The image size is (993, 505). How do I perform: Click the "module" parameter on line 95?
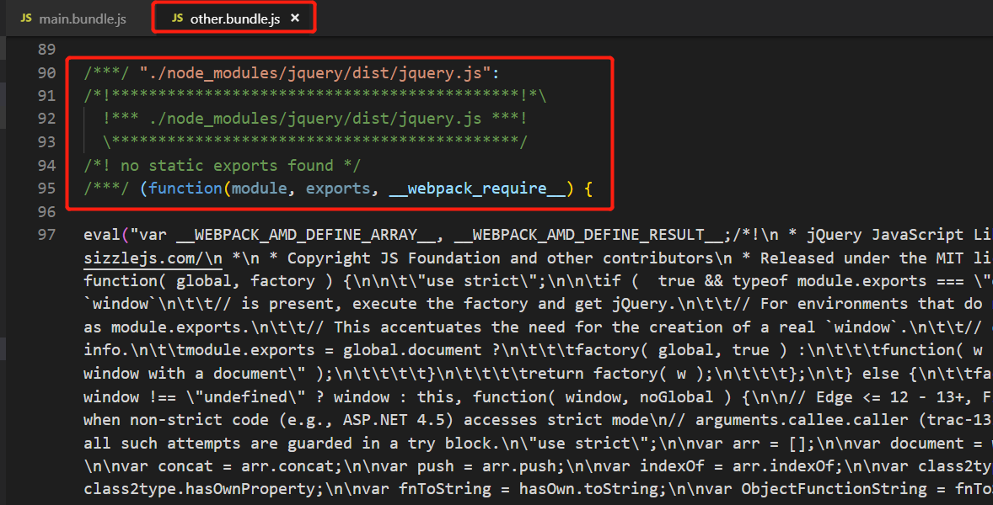260,189
